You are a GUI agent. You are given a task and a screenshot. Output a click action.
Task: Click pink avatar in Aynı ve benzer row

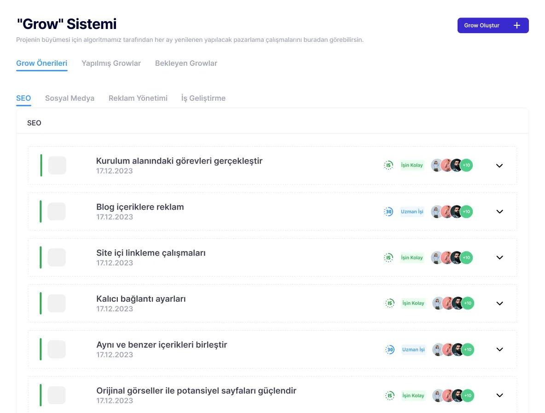pos(447,350)
